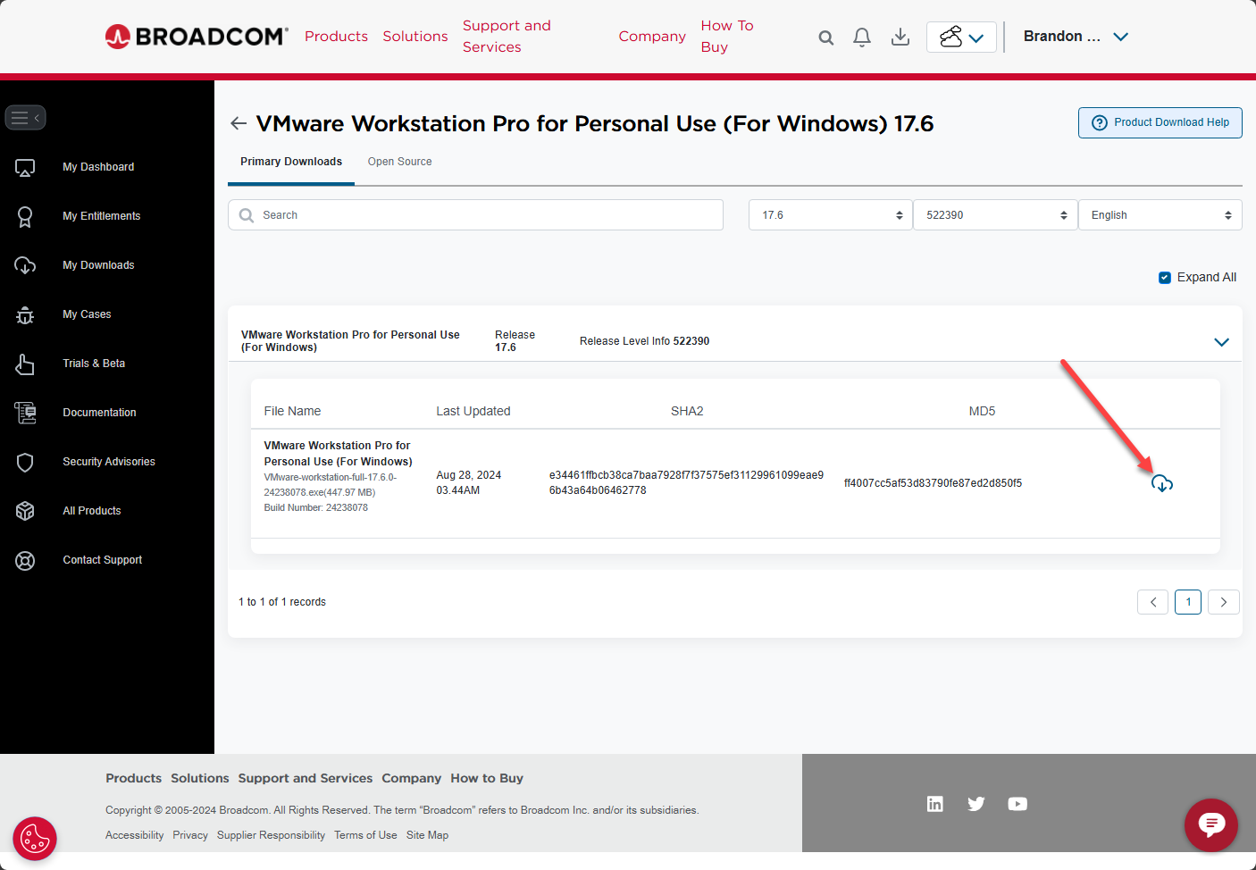Switch to the Open Source tab
This screenshot has height=870, width=1256.
tap(400, 162)
